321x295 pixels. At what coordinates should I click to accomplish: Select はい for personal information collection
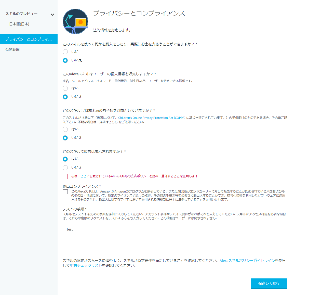pyautogui.click(x=65, y=88)
